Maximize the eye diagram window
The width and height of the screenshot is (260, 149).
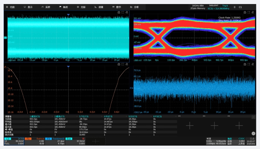249,12
